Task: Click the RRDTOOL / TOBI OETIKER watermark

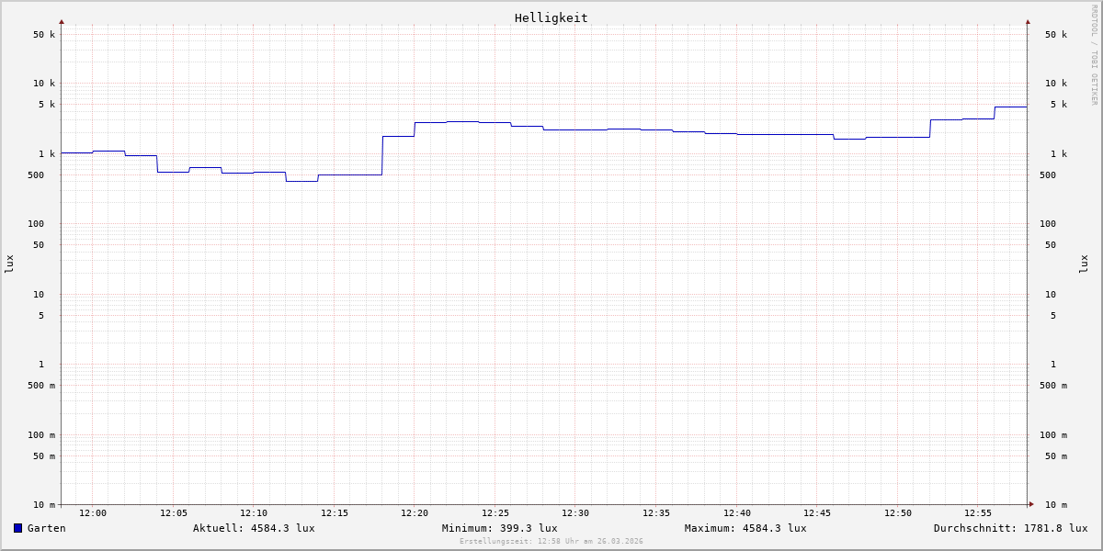Action: coord(1094,55)
